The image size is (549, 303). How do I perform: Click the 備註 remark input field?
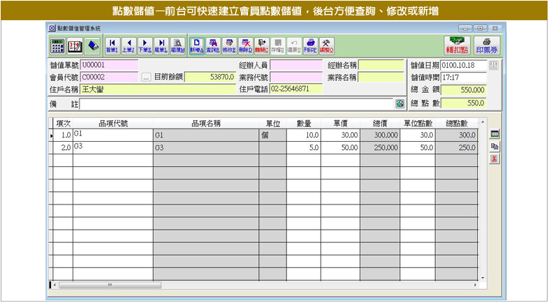coord(236,103)
